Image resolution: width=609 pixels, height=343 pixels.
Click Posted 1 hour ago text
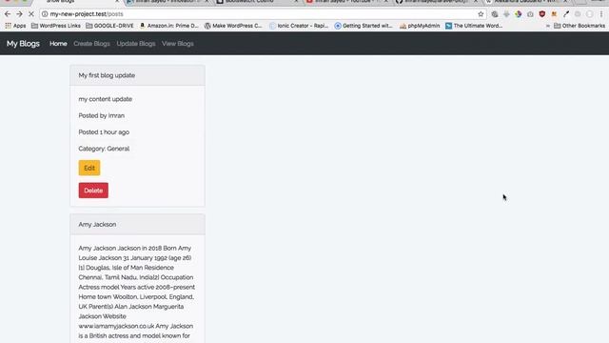104,132
